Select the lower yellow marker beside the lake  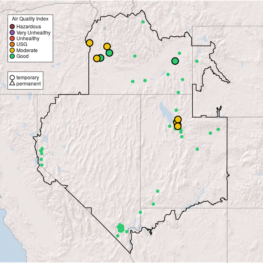tap(178, 126)
